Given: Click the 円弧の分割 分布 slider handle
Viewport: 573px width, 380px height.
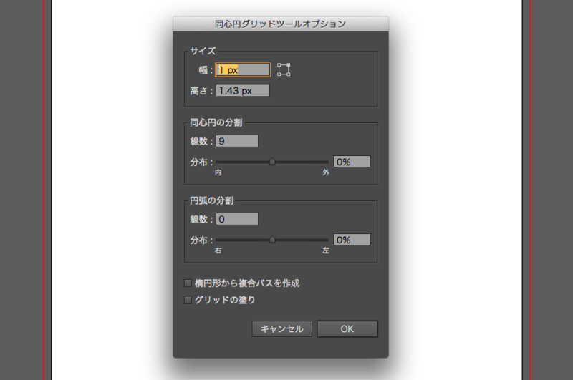Looking at the screenshot, I should click(272, 240).
